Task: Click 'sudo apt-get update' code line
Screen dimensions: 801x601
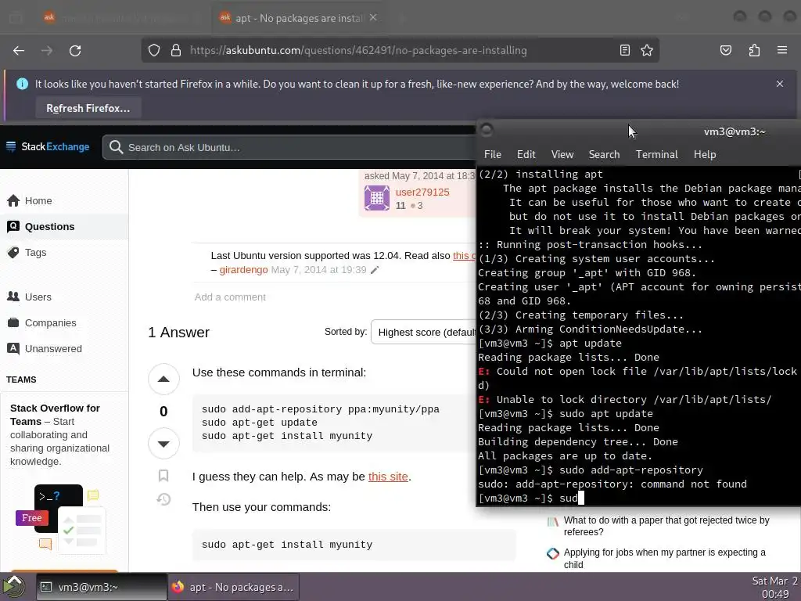Action: tap(260, 423)
